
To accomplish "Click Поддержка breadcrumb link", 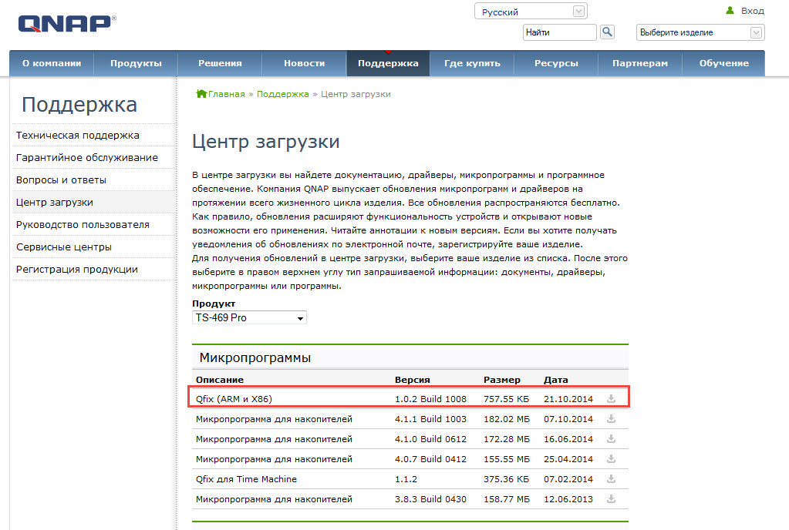I will click(x=283, y=94).
